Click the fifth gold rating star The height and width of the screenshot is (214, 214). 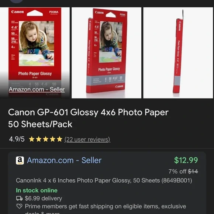click(x=59, y=139)
